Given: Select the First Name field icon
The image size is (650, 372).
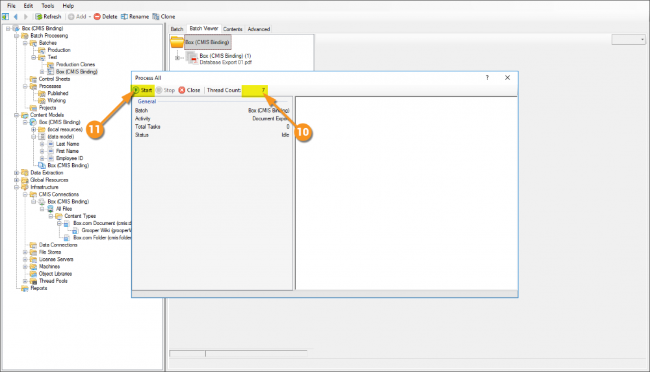Looking at the screenshot, I should click(x=51, y=152).
